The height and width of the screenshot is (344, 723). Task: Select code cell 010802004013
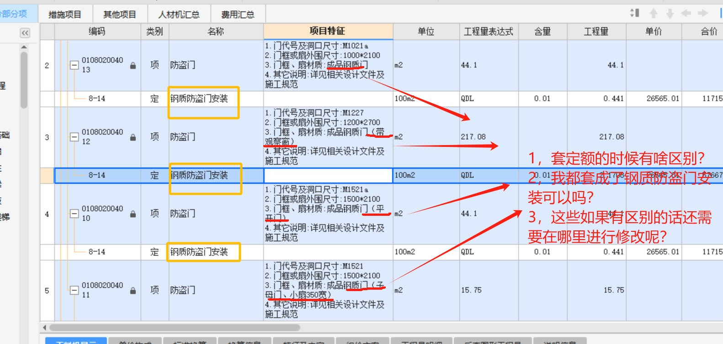tap(102, 65)
